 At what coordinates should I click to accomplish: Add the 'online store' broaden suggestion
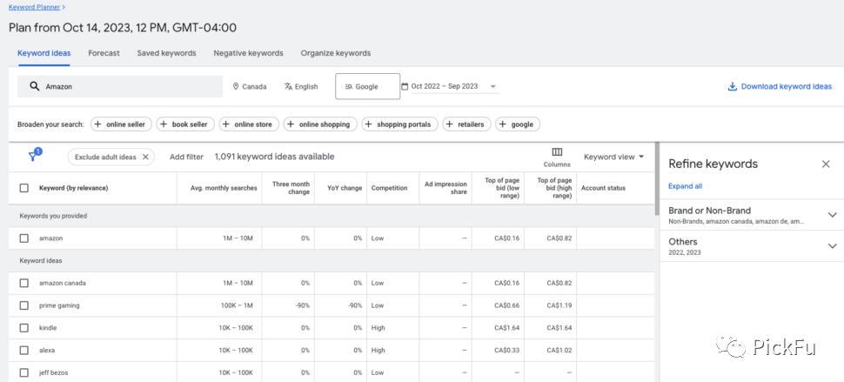coord(249,124)
